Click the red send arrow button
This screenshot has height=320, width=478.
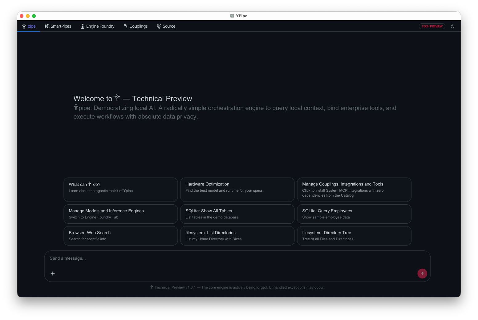click(422, 274)
